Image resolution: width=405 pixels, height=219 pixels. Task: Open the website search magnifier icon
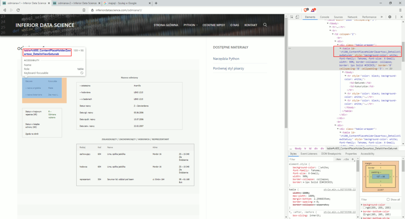pyautogui.click(x=265, y=25)
